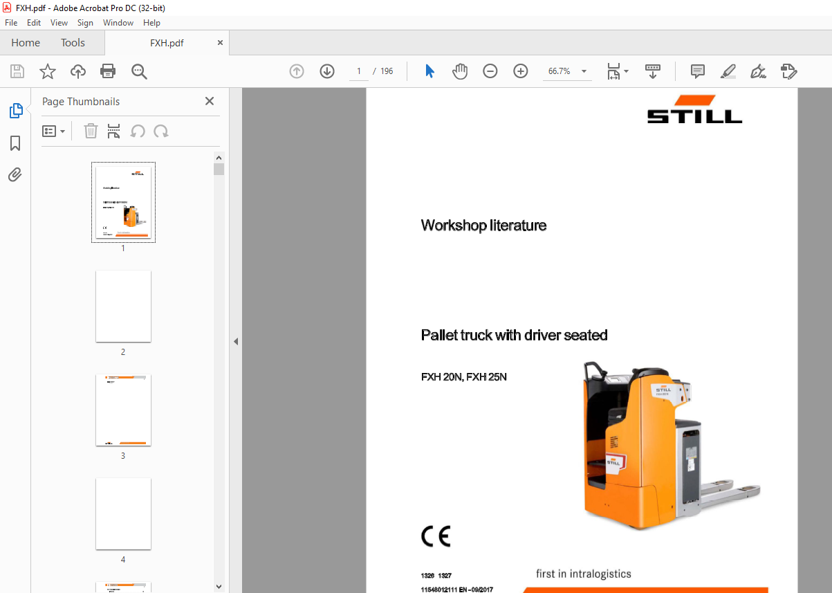Rotate page clockwise
The image size is (832, 593).
pos(161,131)
